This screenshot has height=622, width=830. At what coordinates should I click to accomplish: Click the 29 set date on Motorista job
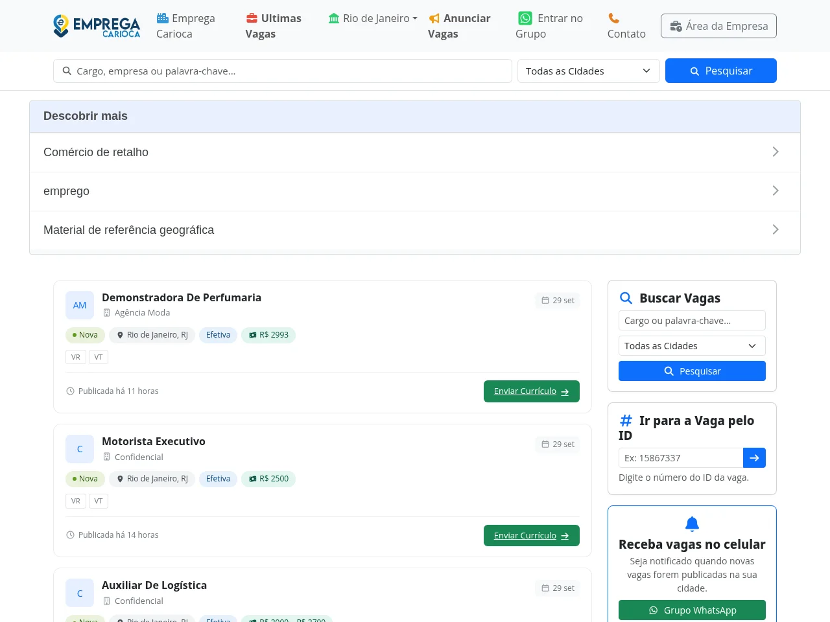(558, 444)
